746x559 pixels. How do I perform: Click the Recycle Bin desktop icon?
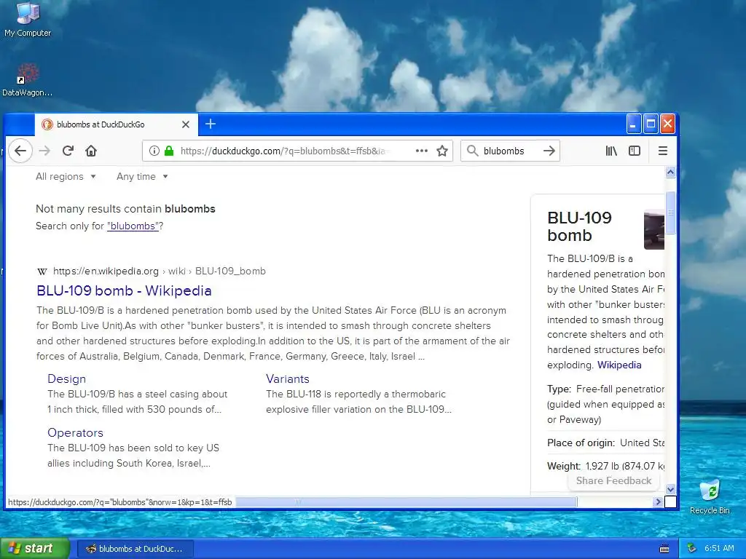710,497
